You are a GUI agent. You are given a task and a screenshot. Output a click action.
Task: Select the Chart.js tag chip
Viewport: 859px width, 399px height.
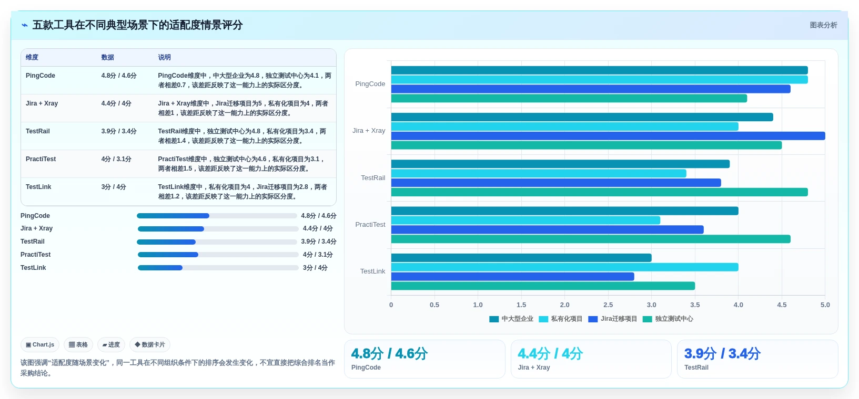[40, 345]
